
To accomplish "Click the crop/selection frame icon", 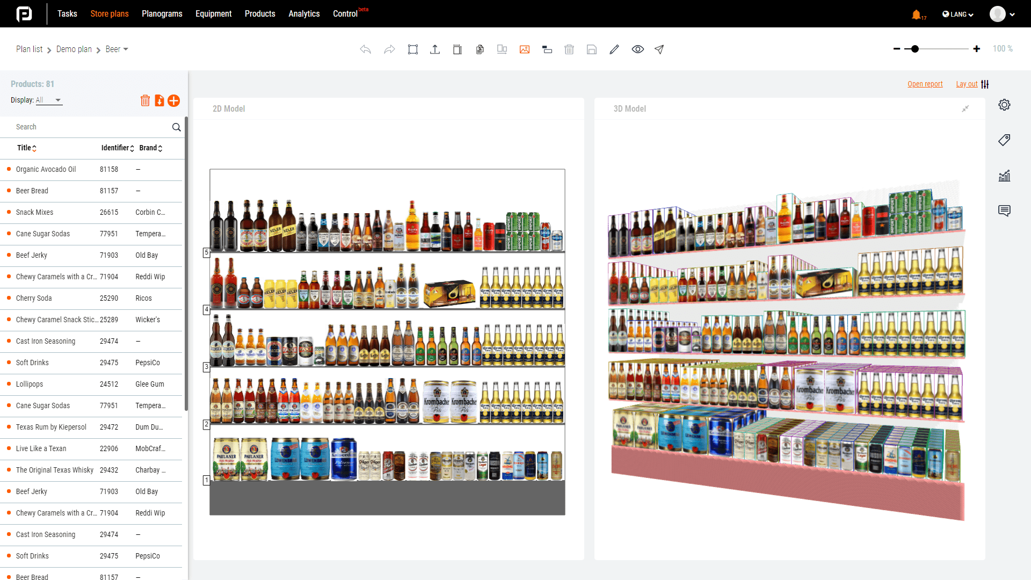I will pos(412,49).
